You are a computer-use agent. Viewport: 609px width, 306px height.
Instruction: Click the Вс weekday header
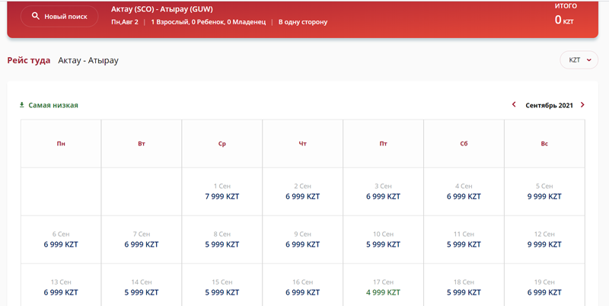click(x=544, y=144)
